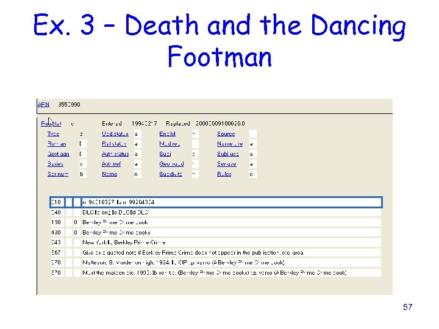Click the Geo subd label link
The width and height of the screenshot is (439, 329).
[171, 164]
